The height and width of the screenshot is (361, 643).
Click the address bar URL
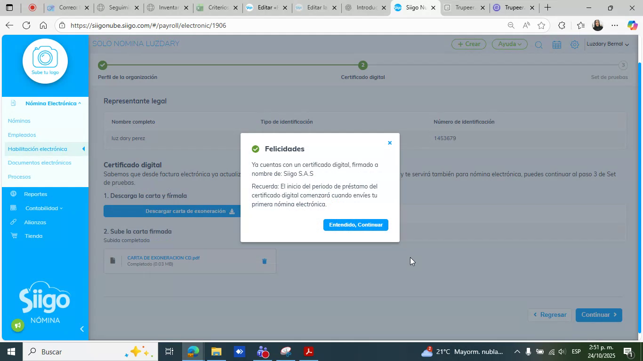pyautogui.click(x=148, y=25)
